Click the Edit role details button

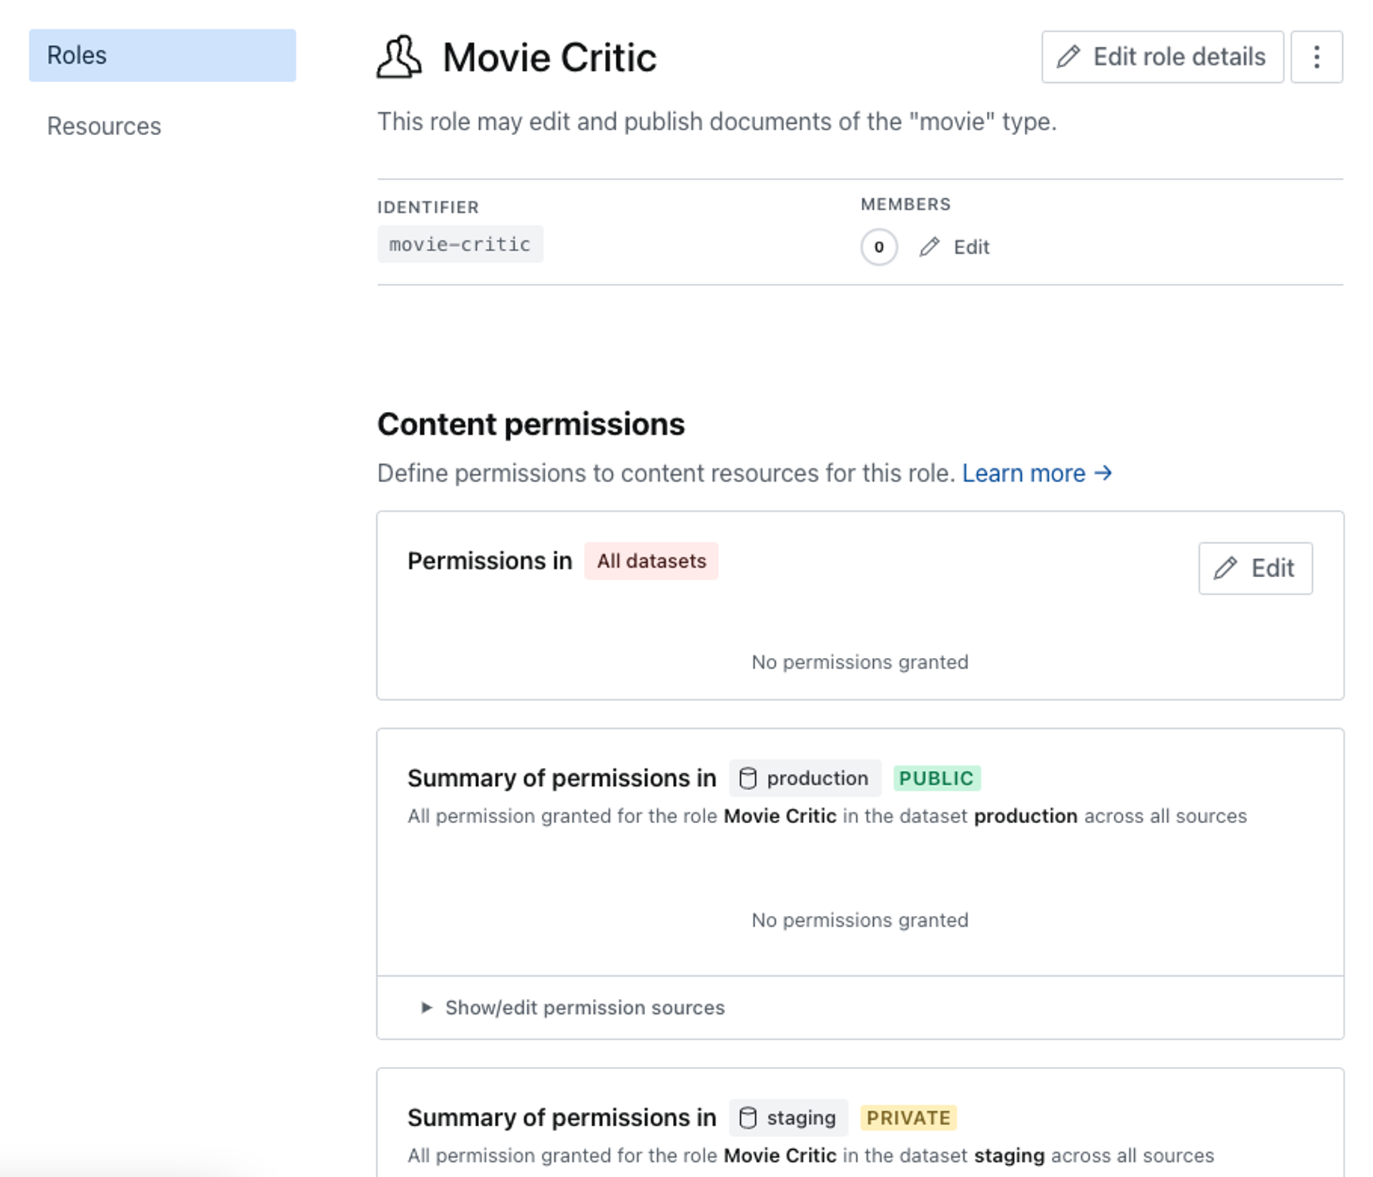click(1162, 56)
